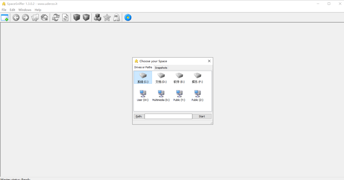
Task: Go forward with the right arrow icon
Action: 25,17
